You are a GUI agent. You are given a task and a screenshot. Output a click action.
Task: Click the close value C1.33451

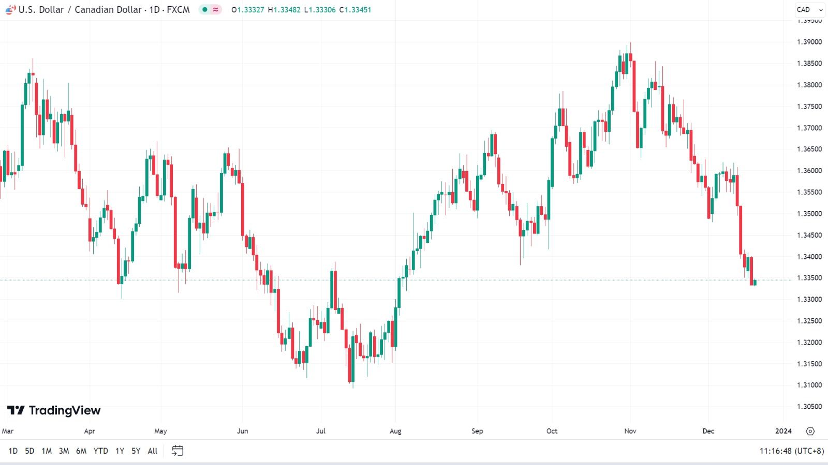coord(356,10)
